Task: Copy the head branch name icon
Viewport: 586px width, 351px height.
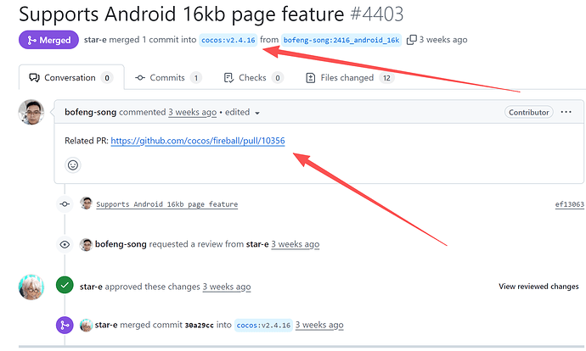Action: click(412, 40)
